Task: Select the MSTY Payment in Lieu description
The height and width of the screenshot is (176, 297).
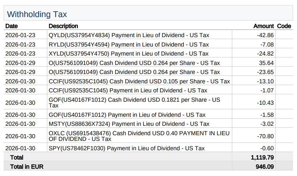Action: click(x=129, y=124)
